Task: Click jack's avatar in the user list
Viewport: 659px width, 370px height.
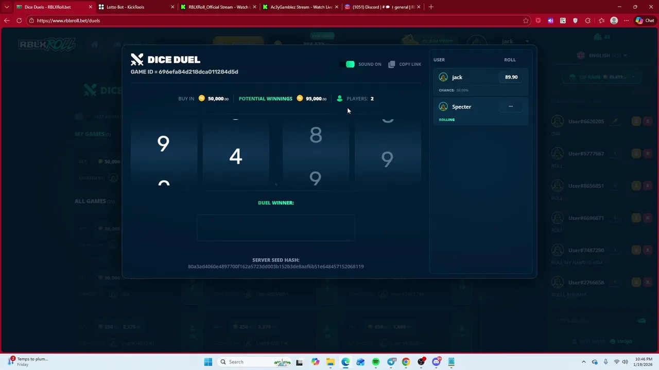Action: [443, 77]
